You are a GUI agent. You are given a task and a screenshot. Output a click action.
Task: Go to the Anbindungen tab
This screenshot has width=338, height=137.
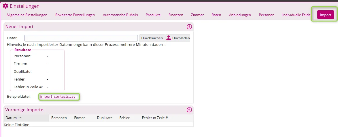click(x=240, y=15)
